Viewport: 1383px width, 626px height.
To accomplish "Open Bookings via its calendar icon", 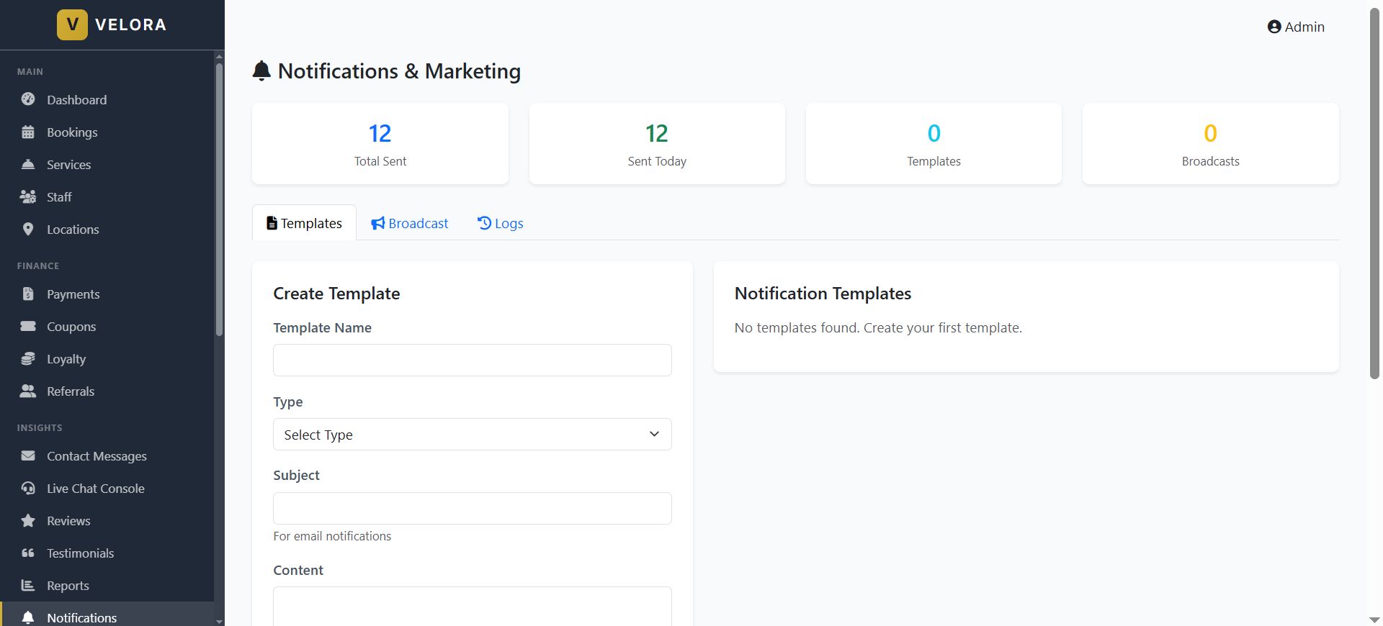I will (28, 132).
